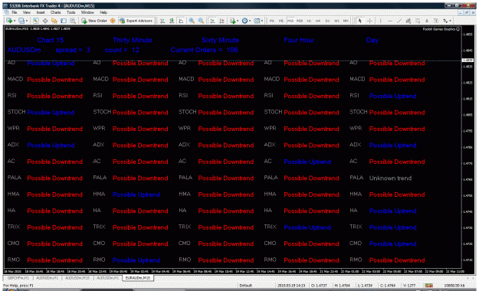479x291 pixels.
Task: Switch to Line Chart display
Action: point(181,21)
